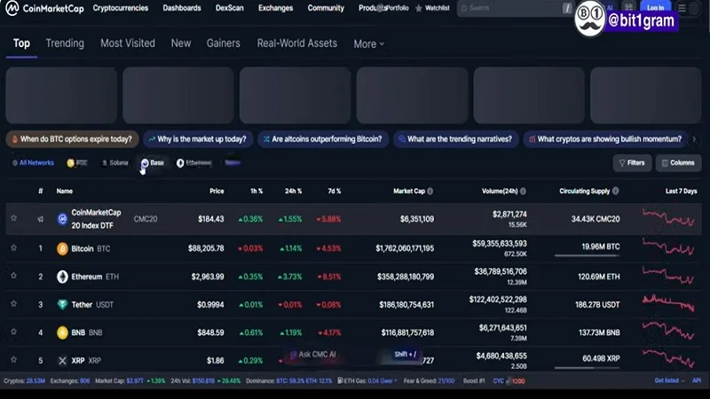Screen dimensions: 710x399
Task: Favorite Tether with its star icon
Action: (13, 304)
